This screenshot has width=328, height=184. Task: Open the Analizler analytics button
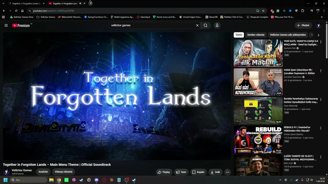click(x=43, y=172)
